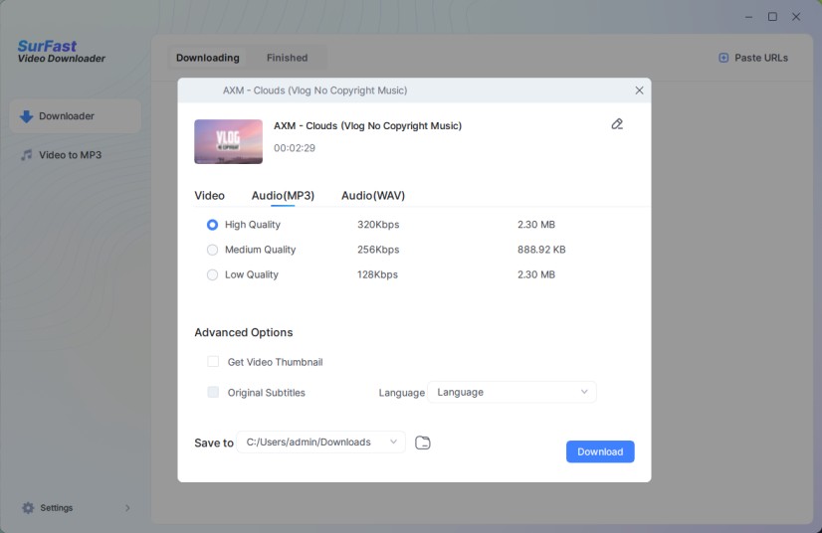Image resolution: width=822 pixels, height=533 pixels.
Task: Select the Medium Quality radio button
Action: (212, 250)
